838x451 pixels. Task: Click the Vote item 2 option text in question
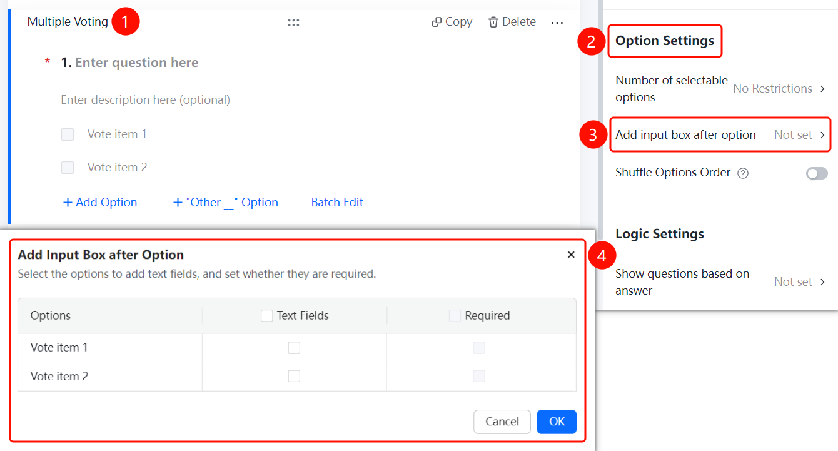click(117, 167)
